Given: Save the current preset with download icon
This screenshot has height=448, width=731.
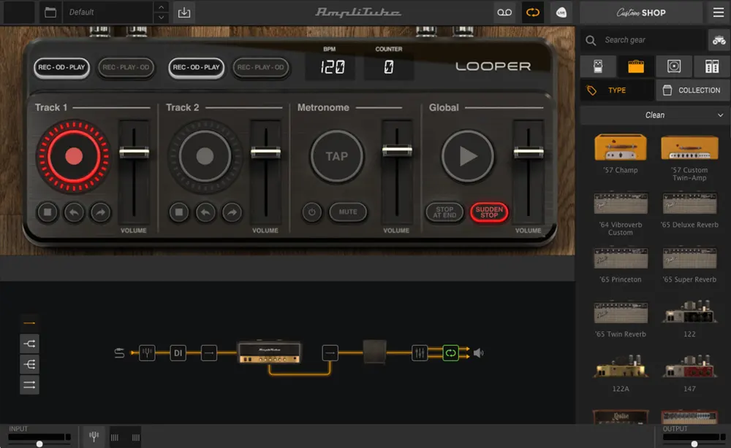Looking at the screenshot, I should (x=184, y=12).
